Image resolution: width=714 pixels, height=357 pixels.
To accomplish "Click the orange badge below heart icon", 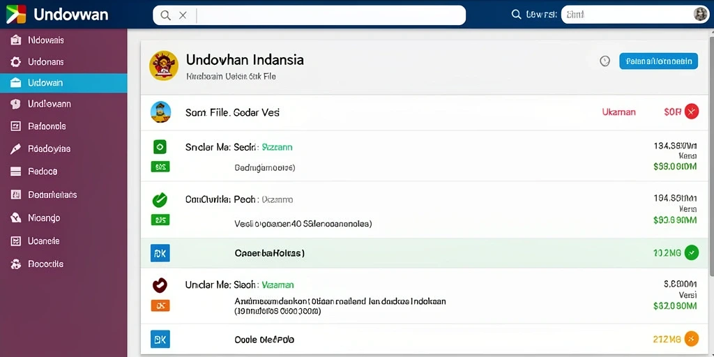I will 160,305.
